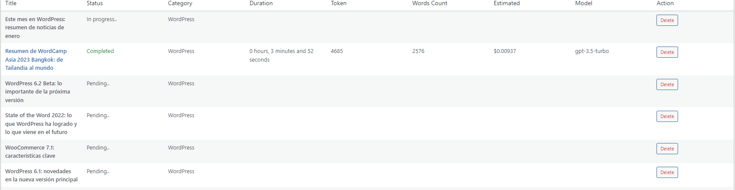Viewport: 735px width, 190px height.
Task: Delete the 'Este mes en WordPress' row
Action: click(667, 20)
